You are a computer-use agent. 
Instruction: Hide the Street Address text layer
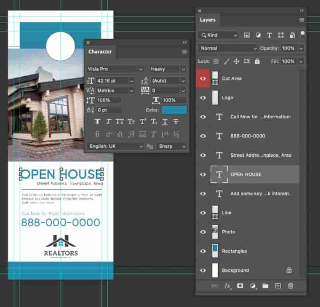[203, 155]
